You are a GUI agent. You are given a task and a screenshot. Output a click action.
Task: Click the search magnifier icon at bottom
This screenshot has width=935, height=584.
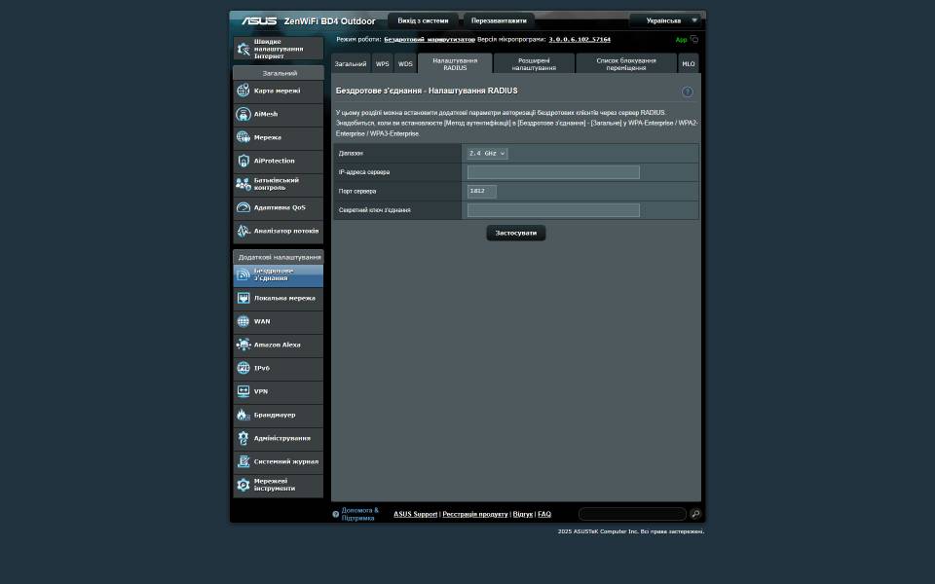[695, 514]
